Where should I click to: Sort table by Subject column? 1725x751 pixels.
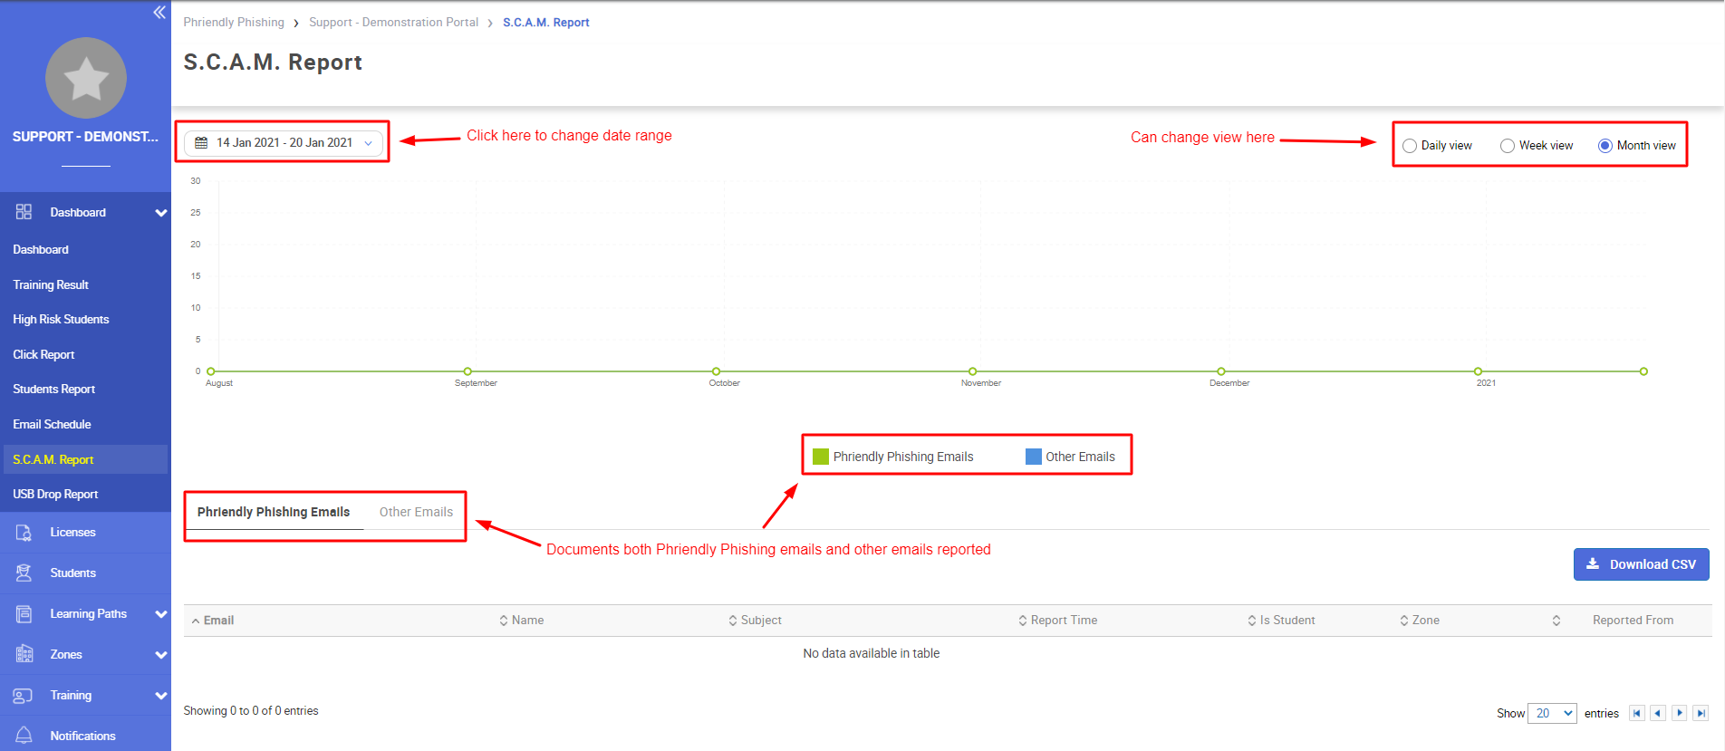(x=755, y=621)
